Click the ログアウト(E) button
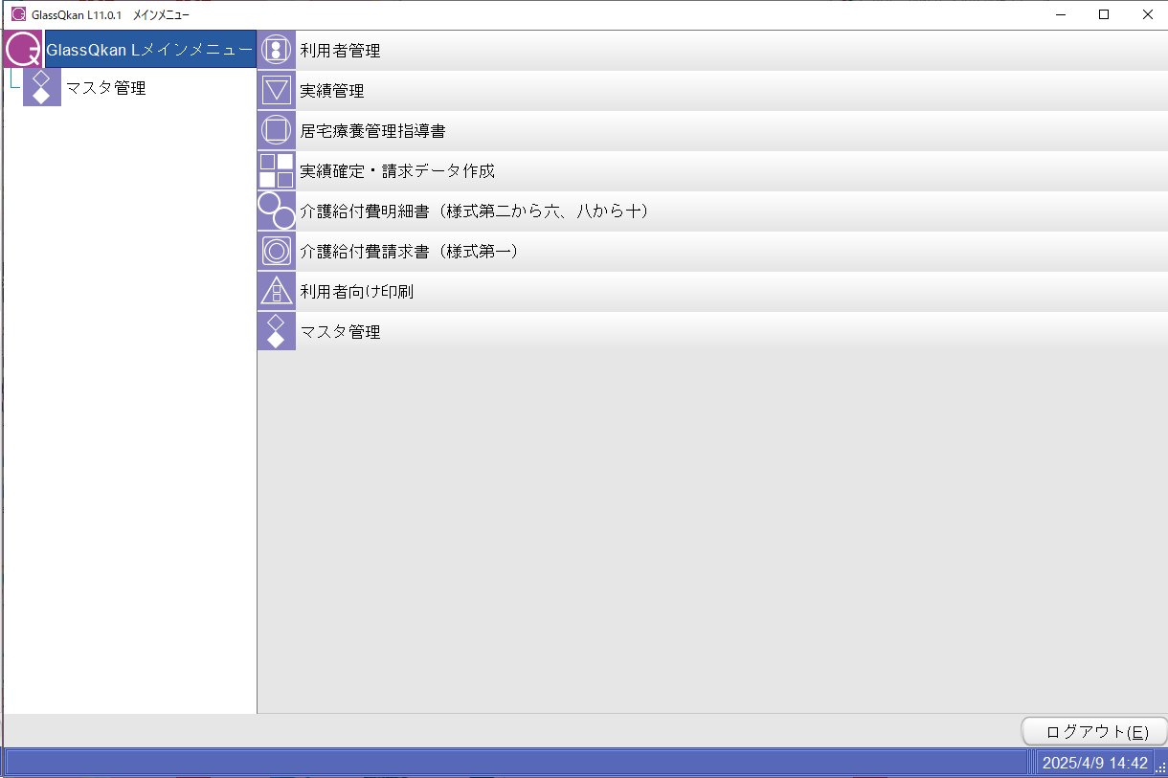The image size is (1168, 778). pyautogui.click(x=1093, y=730)
